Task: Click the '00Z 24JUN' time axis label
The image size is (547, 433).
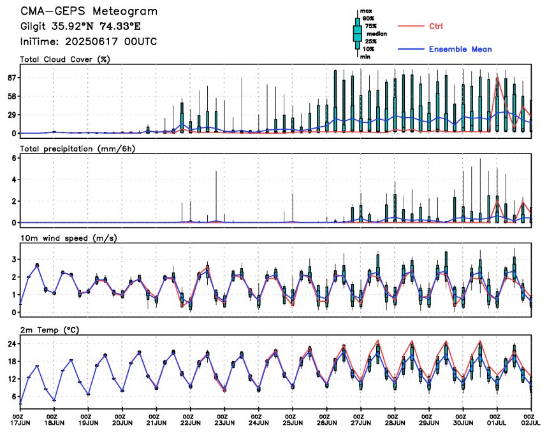Action: [259, 420]
